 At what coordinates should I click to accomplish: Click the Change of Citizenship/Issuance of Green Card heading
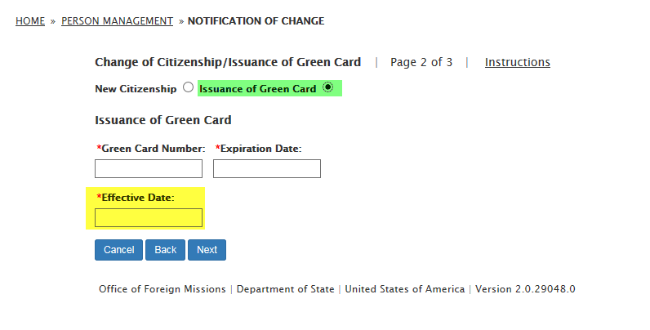228,62
